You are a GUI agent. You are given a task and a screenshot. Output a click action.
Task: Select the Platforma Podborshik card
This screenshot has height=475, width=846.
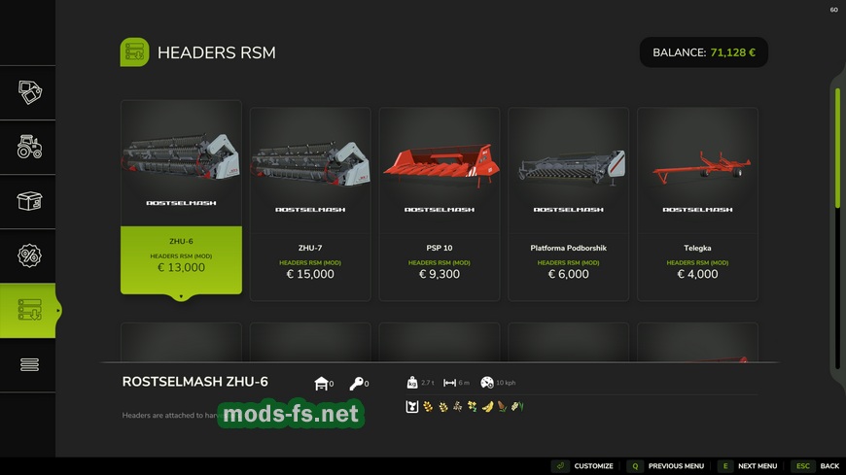[568, 204]
